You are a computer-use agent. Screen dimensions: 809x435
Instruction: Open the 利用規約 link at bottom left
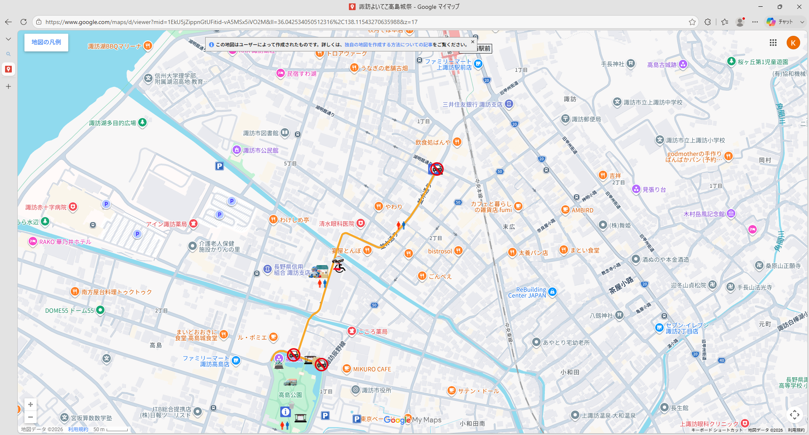pyautogui.click(x=78, y=430)
